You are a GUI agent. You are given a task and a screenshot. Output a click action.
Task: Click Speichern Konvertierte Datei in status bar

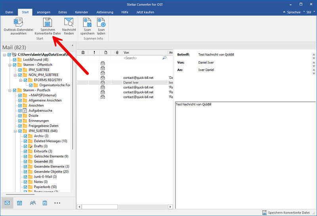[288, 212]
